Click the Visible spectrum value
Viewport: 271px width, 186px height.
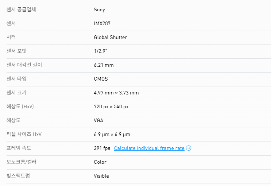(x=101, y=176)
